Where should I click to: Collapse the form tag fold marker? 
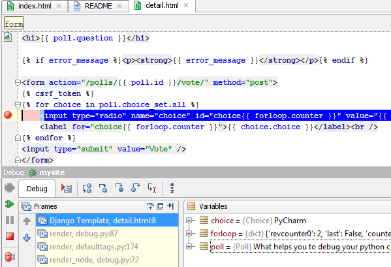[18, 82]
